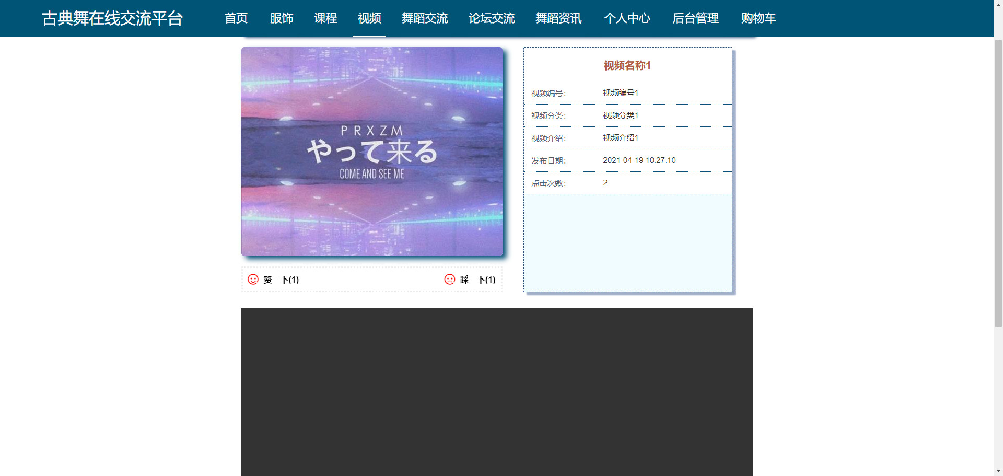Screen dimensions: 1003x476
Task: Select the 视频编号1 value text
Action: [621, 93]
